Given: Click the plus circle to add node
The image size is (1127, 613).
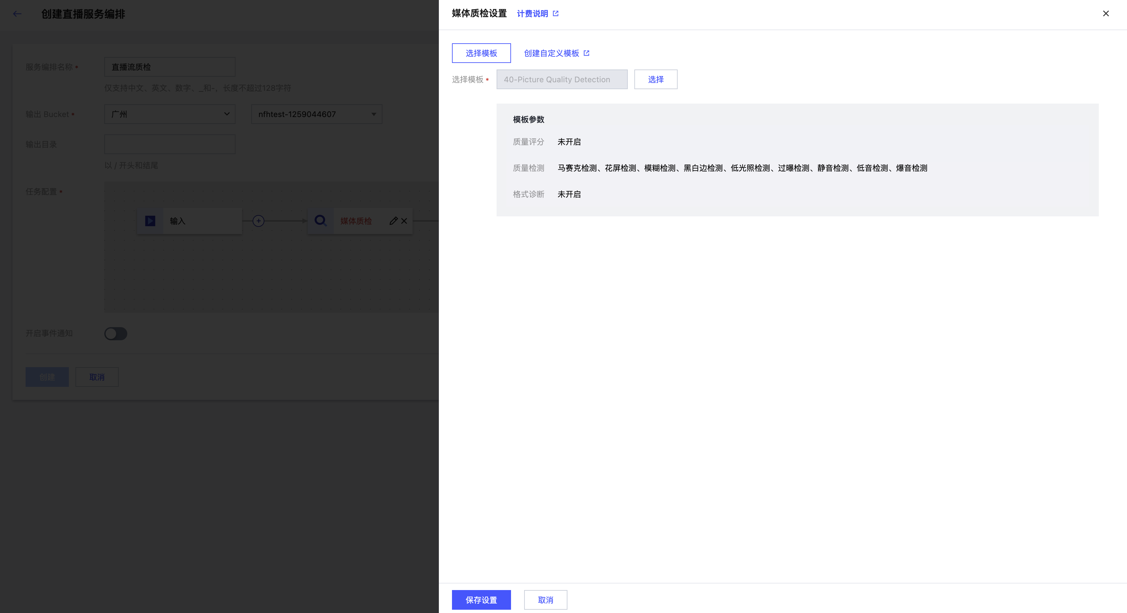Looking at the screenshot, I should (x=258, y=221).
